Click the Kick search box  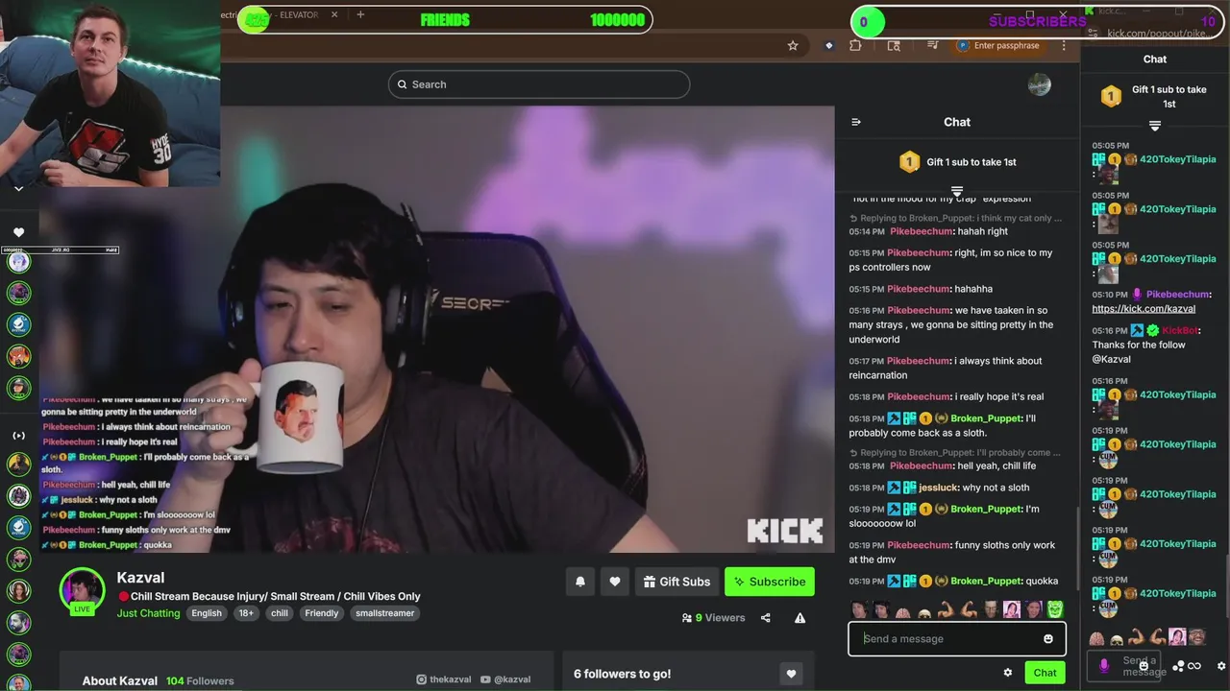539,84
